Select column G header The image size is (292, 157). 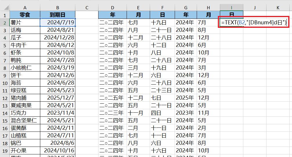tap(186, 8)
